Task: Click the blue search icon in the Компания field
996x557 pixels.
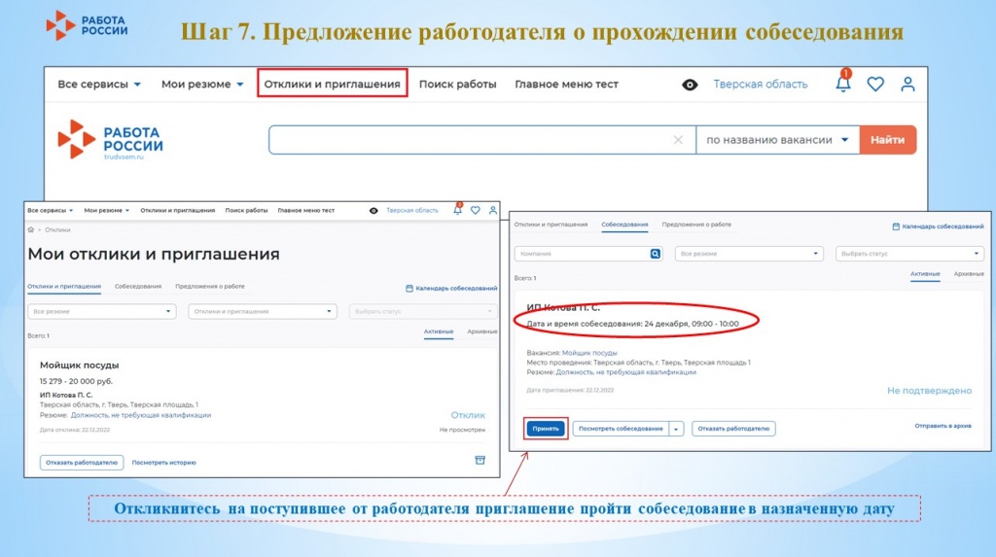Action: (x=655, y=254)
